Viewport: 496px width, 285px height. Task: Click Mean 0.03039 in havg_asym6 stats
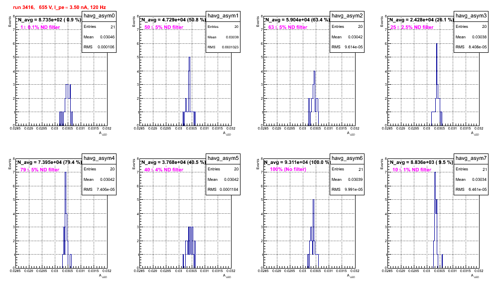point(347,179)
